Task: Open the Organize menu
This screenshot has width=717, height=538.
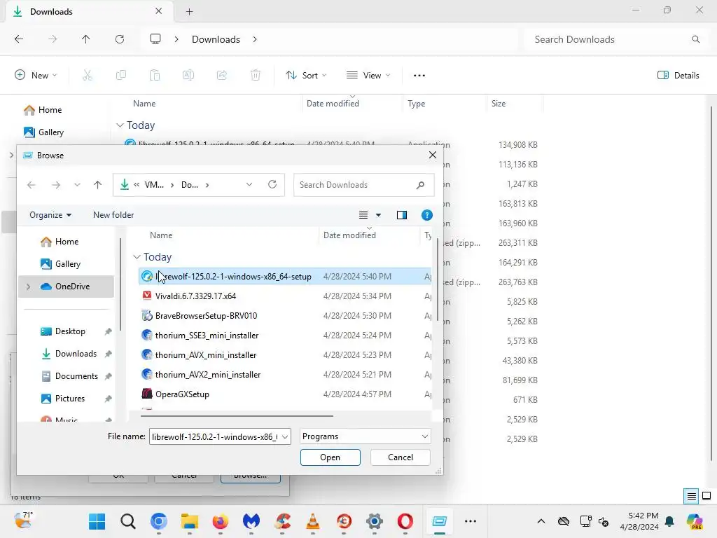Action: click(50, 215)
